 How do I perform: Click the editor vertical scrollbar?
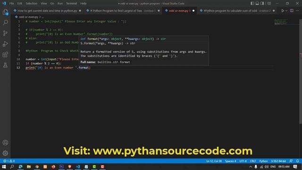tap(301, 71)
